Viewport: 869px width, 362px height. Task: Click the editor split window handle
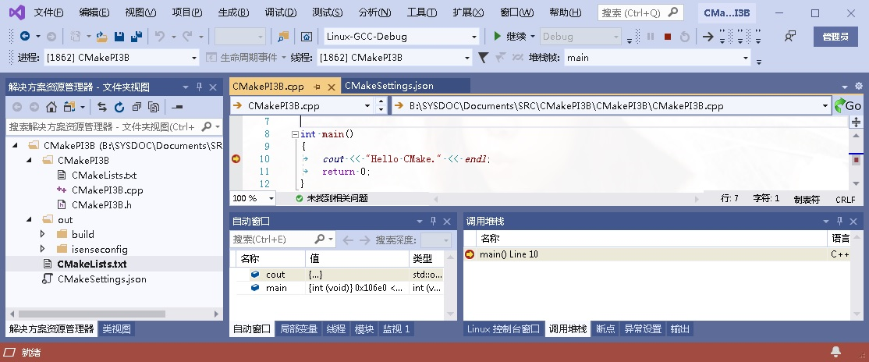click(857, 122)
